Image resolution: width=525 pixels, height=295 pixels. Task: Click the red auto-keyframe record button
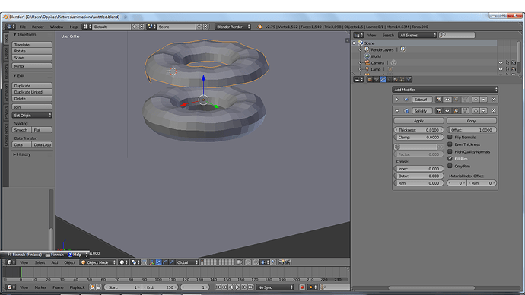[x=302, y=287]
